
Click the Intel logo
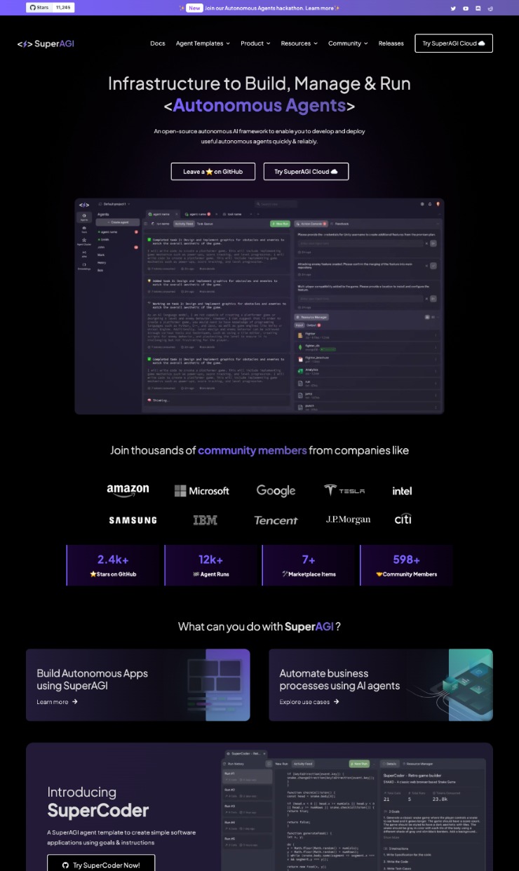[x=402, y=491]
